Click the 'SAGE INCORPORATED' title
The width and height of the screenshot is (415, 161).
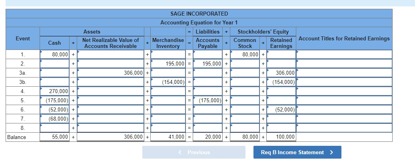(x=199, y=14)
